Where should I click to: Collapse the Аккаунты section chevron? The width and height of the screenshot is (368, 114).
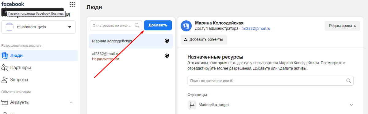click(x=71, y=102)
